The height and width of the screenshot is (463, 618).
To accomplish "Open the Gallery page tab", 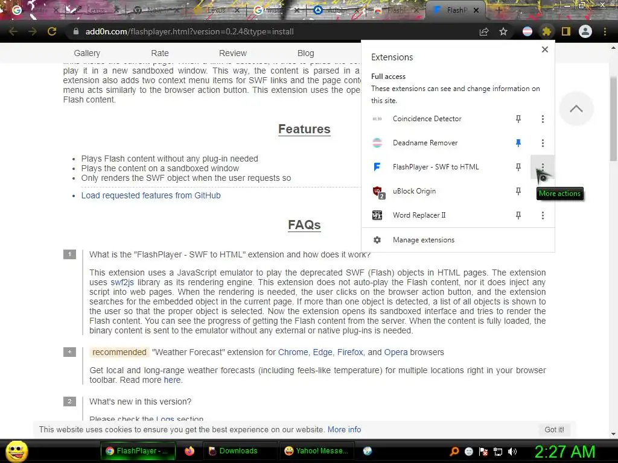I will click(x=87, y=53).
